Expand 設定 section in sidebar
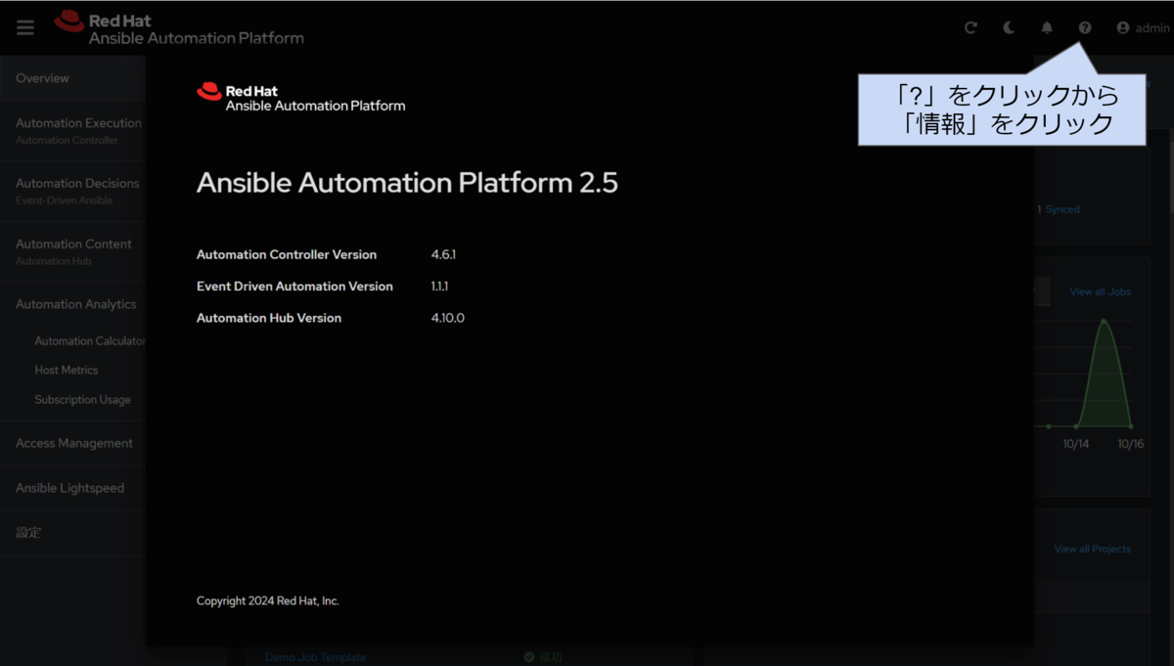This screenshot has height=666, width=1174. [72, 533]
